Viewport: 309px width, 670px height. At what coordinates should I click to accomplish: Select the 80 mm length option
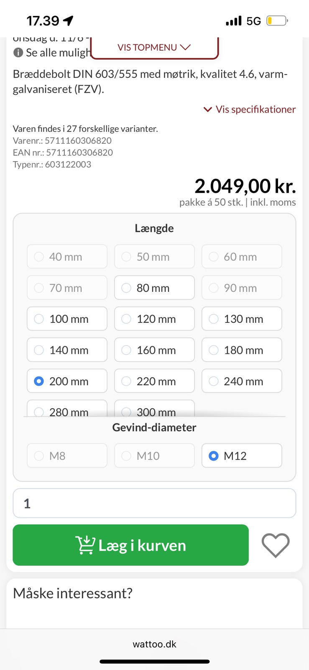click(x=154, y=288)
